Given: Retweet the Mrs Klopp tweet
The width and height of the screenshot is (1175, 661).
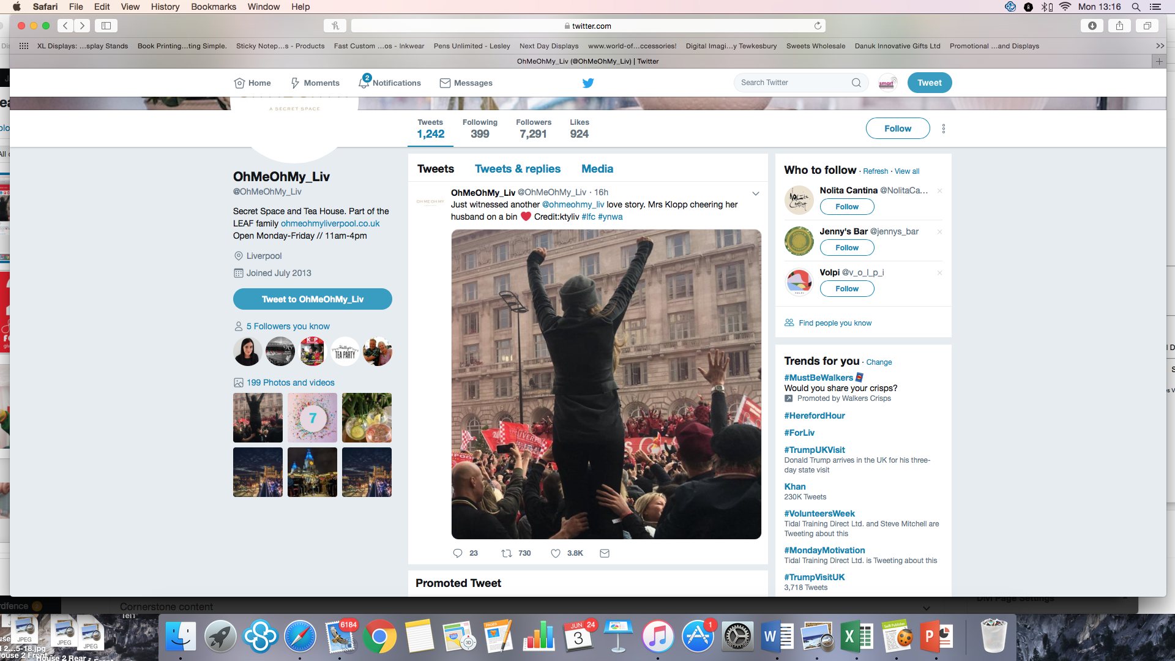Looking at the screenshot, I should (507, 553).
